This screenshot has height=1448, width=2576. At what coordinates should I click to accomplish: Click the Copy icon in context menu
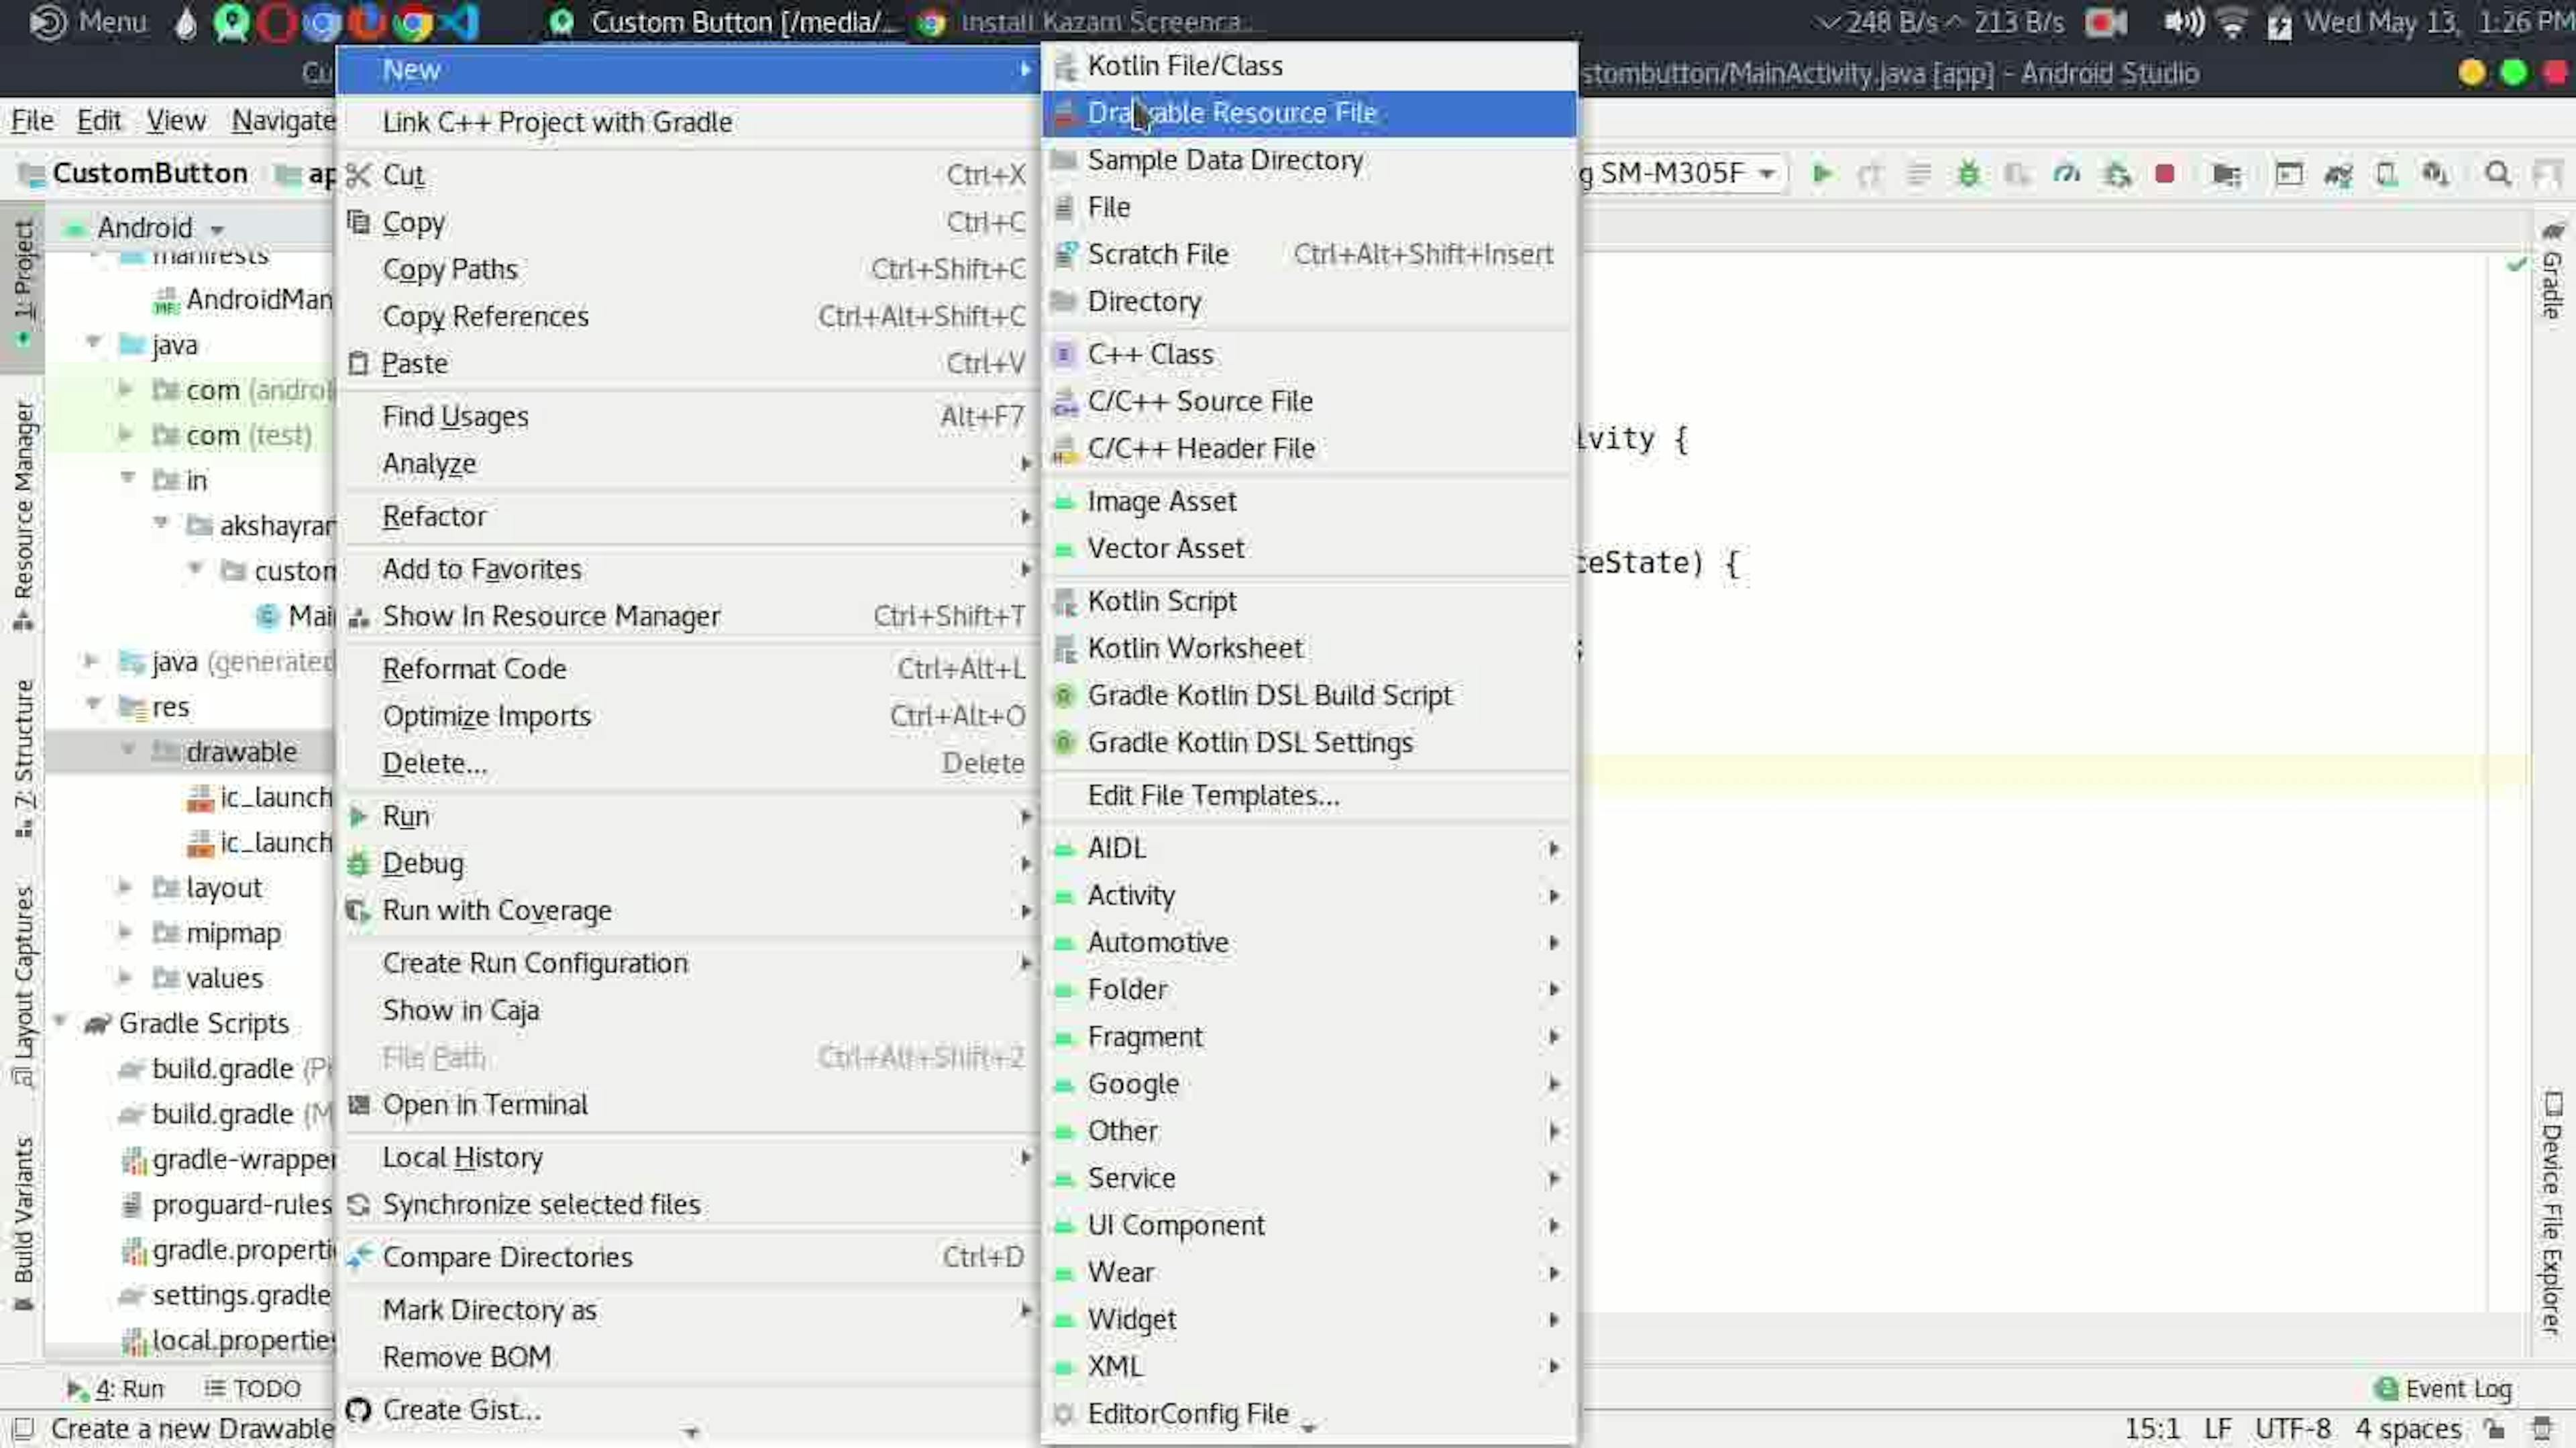point(358,222)
